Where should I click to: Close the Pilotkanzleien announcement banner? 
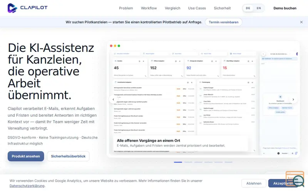301,22
